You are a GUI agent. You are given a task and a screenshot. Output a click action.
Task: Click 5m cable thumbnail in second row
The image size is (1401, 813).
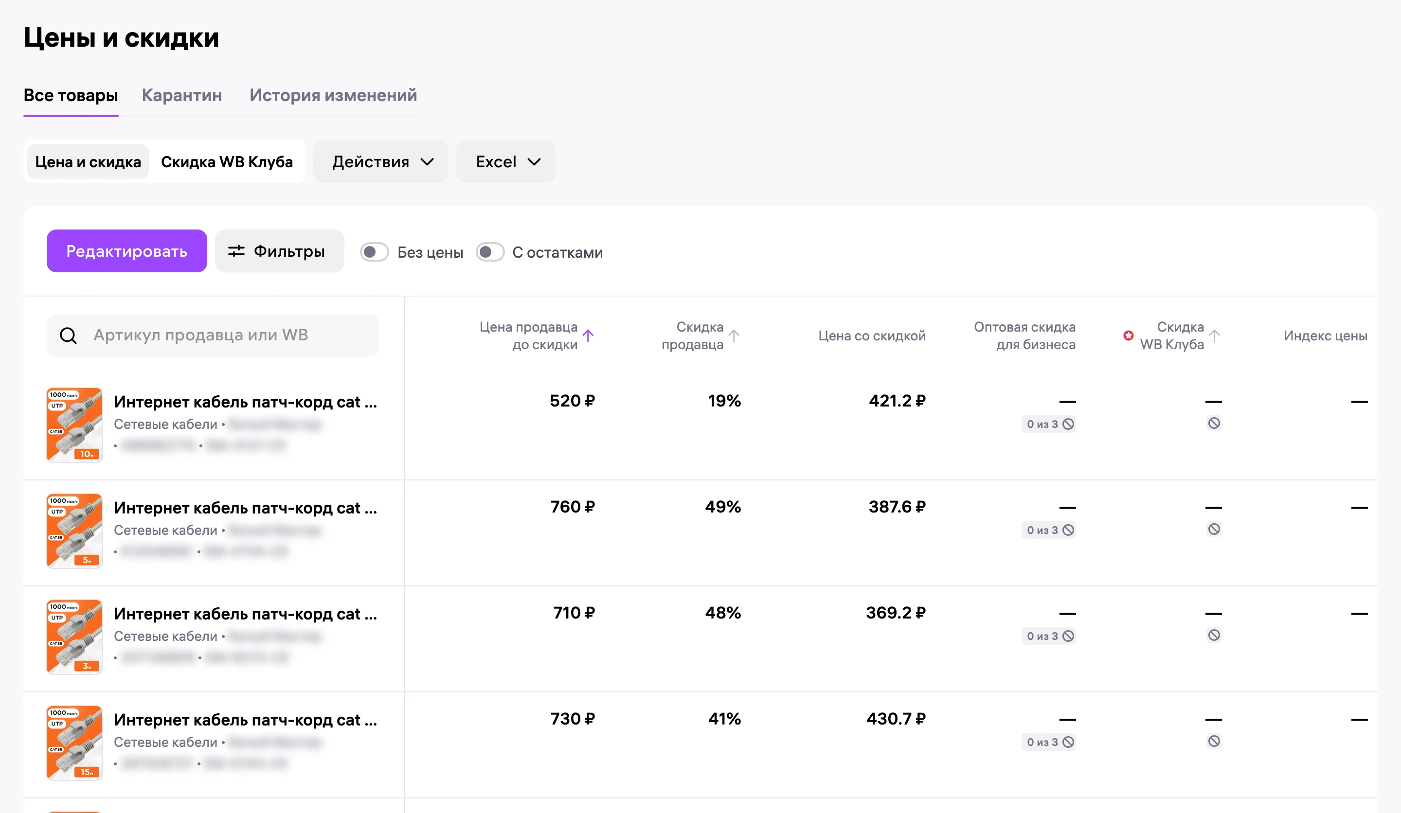(x=74, y=530)
